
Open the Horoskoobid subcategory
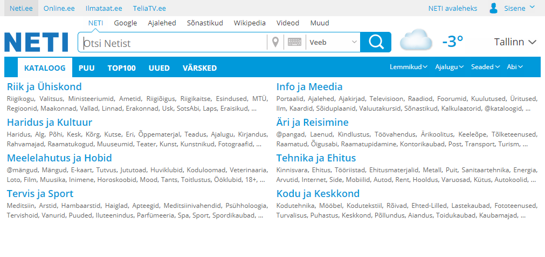pos(116,180)
